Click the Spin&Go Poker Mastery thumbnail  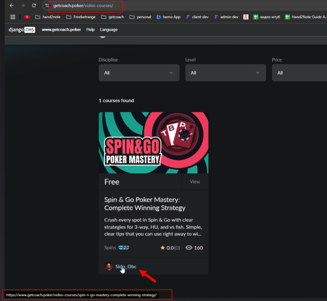153,143
